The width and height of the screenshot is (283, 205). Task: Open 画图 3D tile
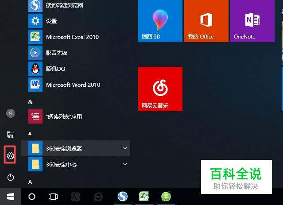(x=160, y=21)
